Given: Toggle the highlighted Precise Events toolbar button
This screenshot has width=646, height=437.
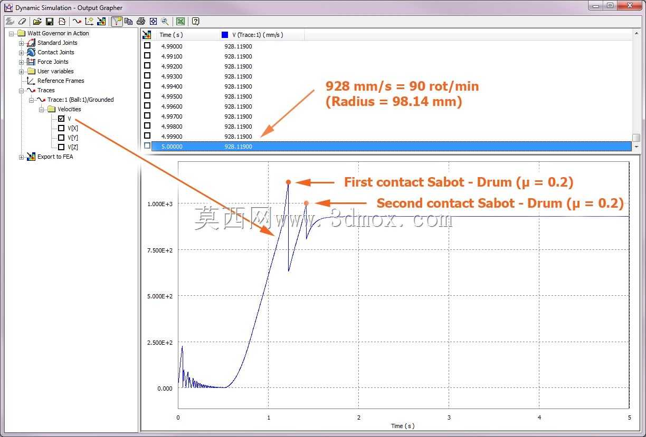Looking at the screenshot, I should point(117,22).
